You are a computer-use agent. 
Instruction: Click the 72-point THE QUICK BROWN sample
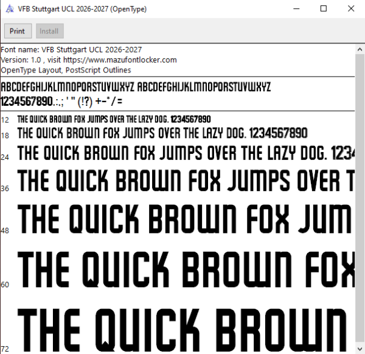point(182,330)
